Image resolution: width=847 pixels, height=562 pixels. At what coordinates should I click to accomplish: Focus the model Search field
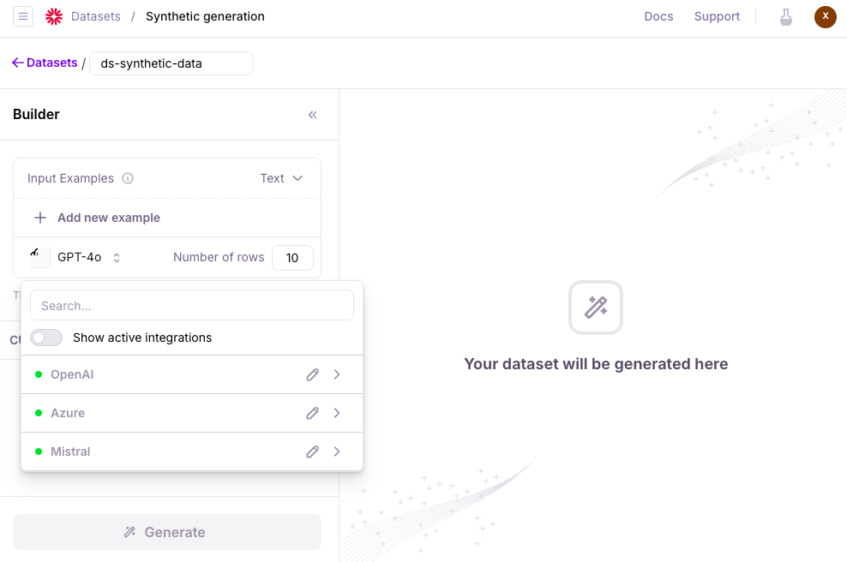(x=192, y=306)
